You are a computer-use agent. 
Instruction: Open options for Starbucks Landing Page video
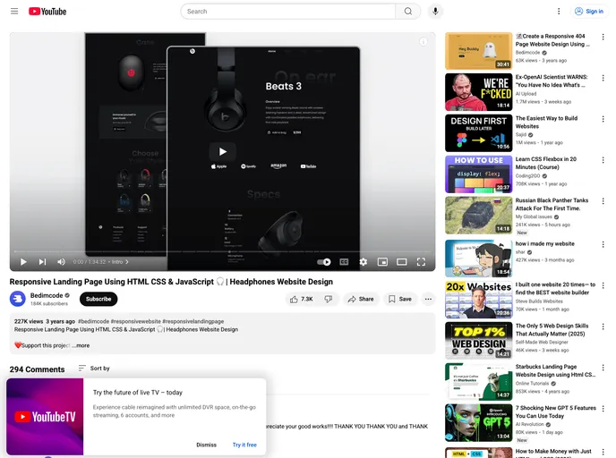click(603, 368)
